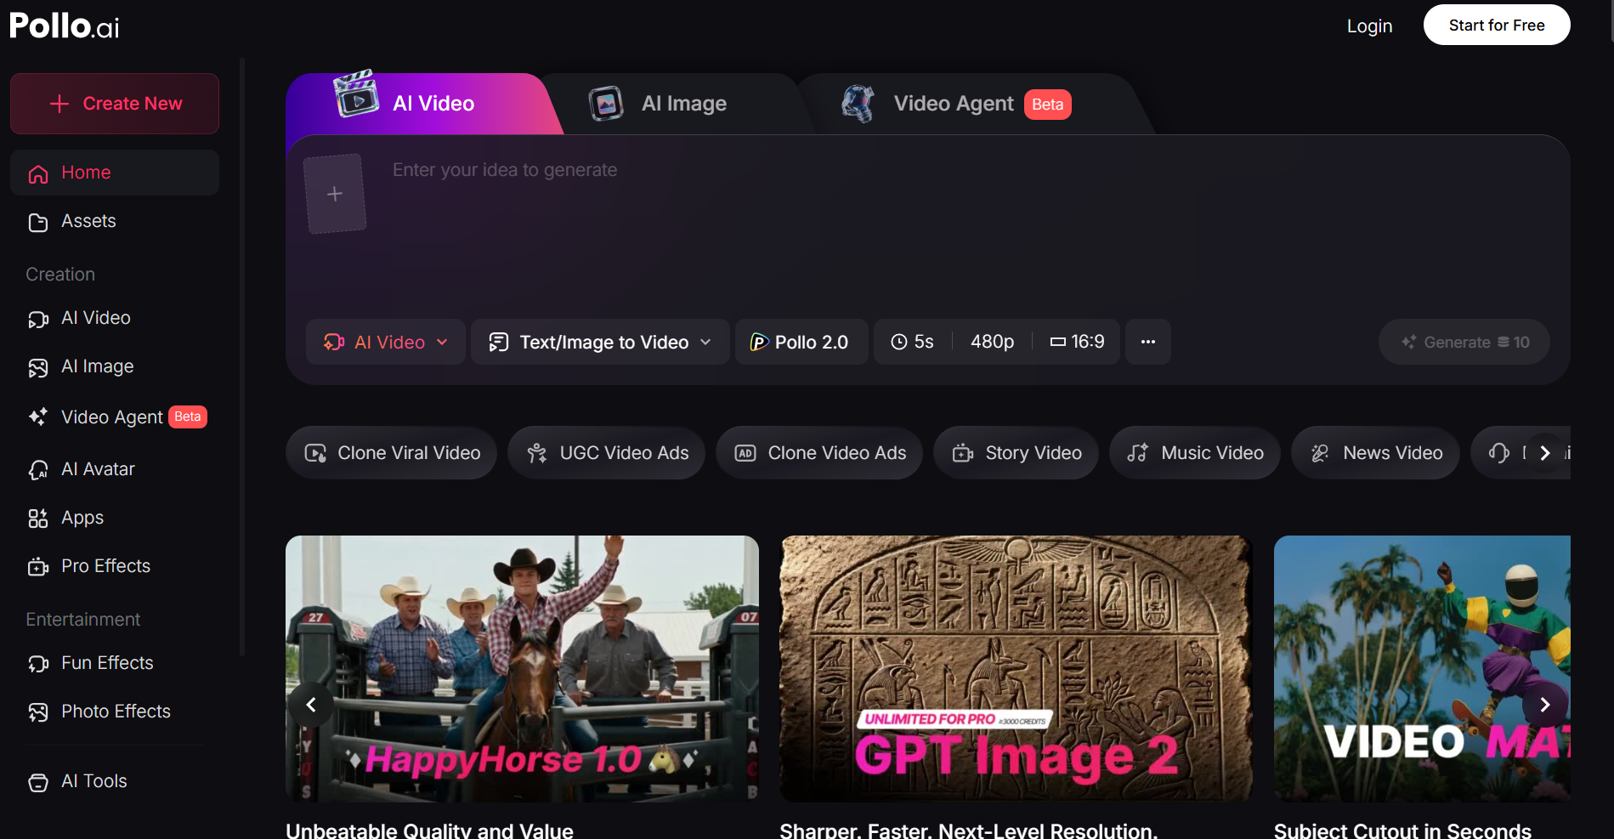Image resolution: width=1614 pixels, height=839 pixels.
Task: Open AI Tools in the sidebar
Action: click(x=115, y=781)
